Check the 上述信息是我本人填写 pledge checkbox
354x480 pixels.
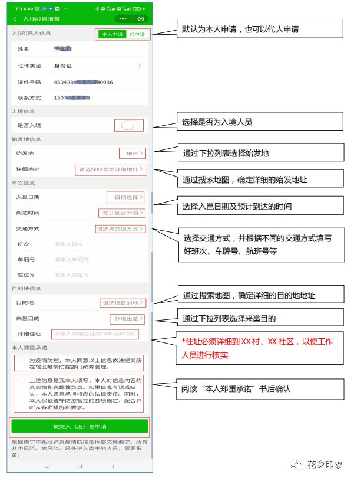pos(21,380)
